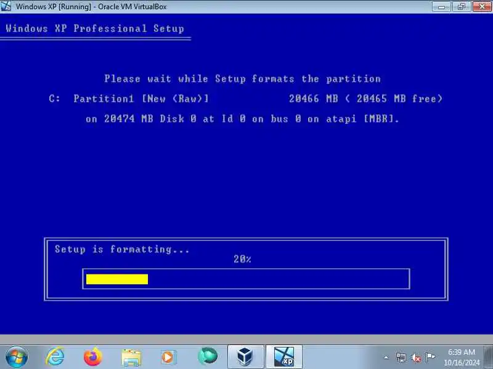Viewport: 493px width, 369px height.
Task: Click the green round app taskbar icon
Action: (x=208, y=357)
